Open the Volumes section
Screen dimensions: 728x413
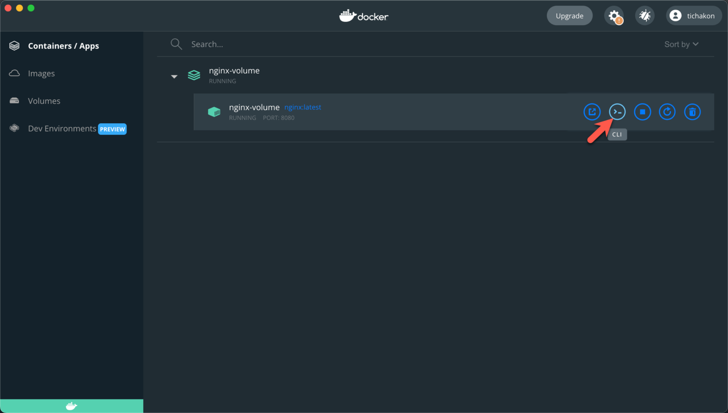point(44,101)
